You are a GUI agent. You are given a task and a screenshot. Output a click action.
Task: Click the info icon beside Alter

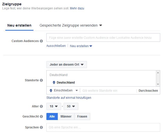point(41,106)
